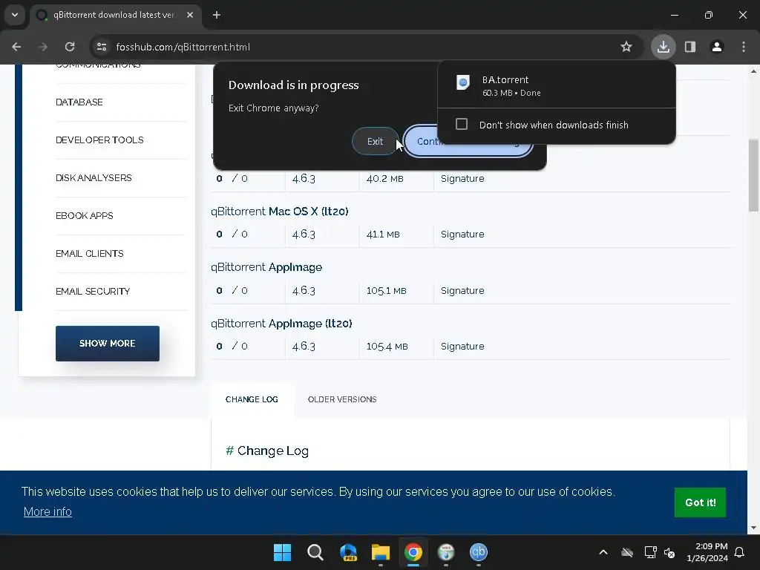The width and height of the screenshot is (760, 570).
Task: Download qBittorrent Mac OS X (lt20)
Action: coord(280,212)
